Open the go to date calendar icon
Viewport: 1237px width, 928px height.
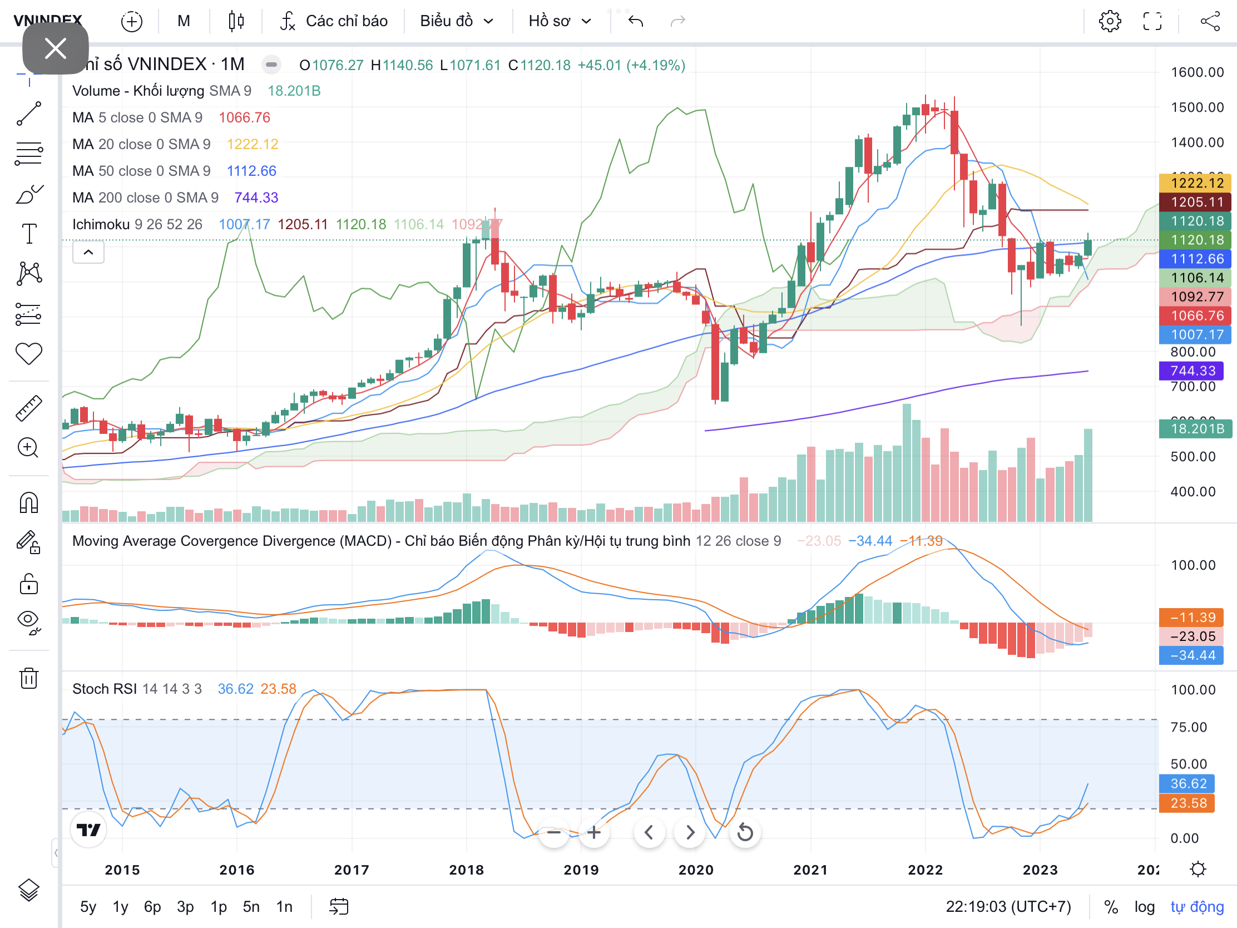tap(339, 906)
